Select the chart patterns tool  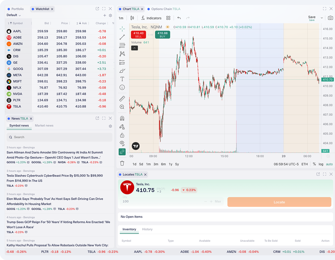point(122,54)
